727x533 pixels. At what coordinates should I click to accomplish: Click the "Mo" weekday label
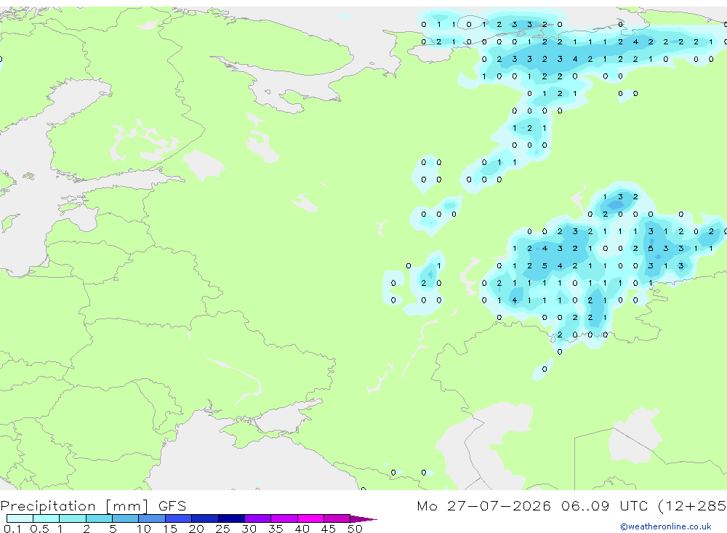[427, 505]
